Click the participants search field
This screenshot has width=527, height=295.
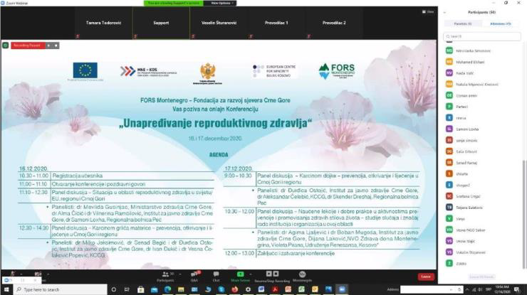482,36
